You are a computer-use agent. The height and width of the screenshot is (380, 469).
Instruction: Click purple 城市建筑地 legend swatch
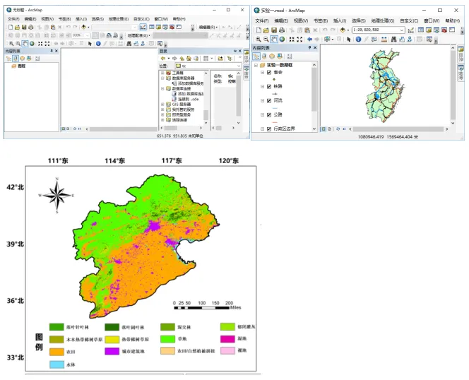pyautogui.click(x=112, y=351)
